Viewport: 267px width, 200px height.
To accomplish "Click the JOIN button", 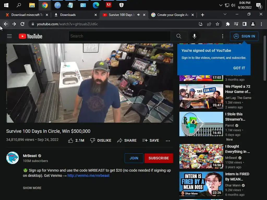I will pyautogui.click(x=134, y=158).
